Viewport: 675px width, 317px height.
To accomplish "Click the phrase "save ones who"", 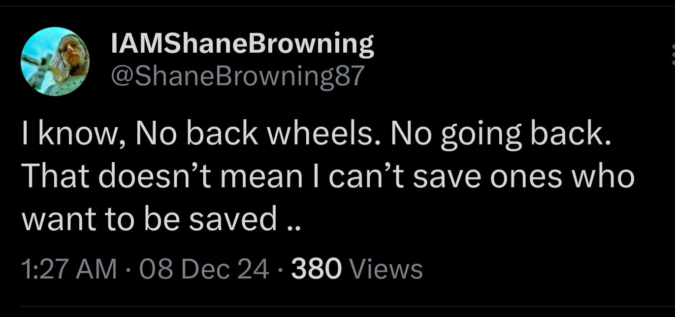I will 522,178.
